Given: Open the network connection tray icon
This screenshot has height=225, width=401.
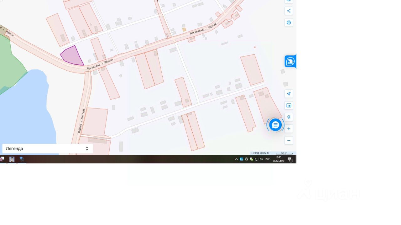Looking at the screenshot, I should click(x=256, y=159).
